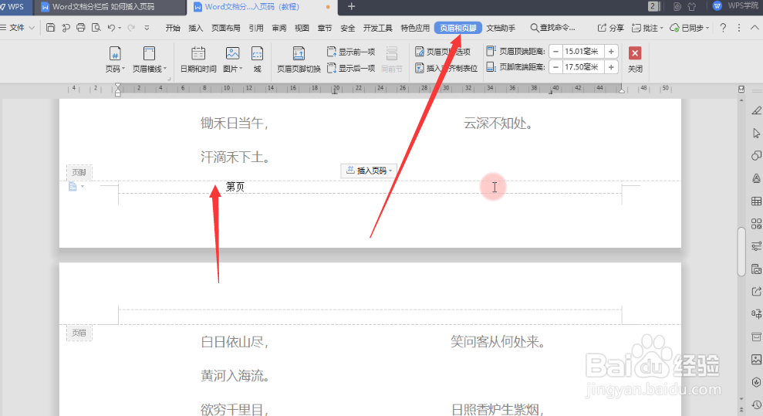
Task: Open the 插入 Insert tab
Action: point(196,29)
